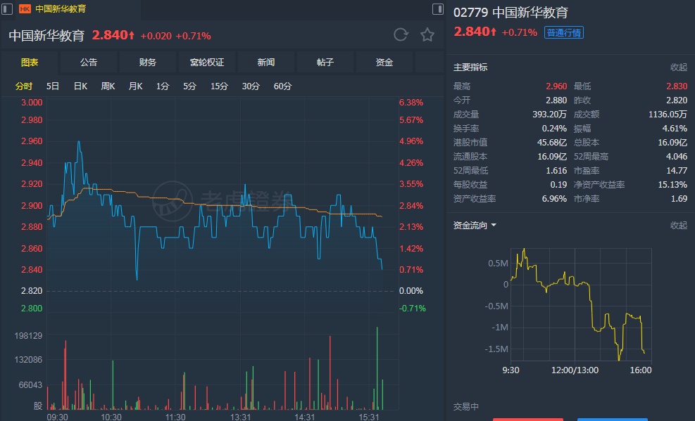Select the 1分 chart period
Screen dimensions: 695x421
(x=163, y=86)
